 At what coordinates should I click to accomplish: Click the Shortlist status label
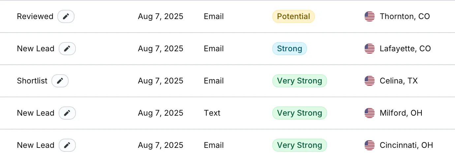[x=32, y=81]
